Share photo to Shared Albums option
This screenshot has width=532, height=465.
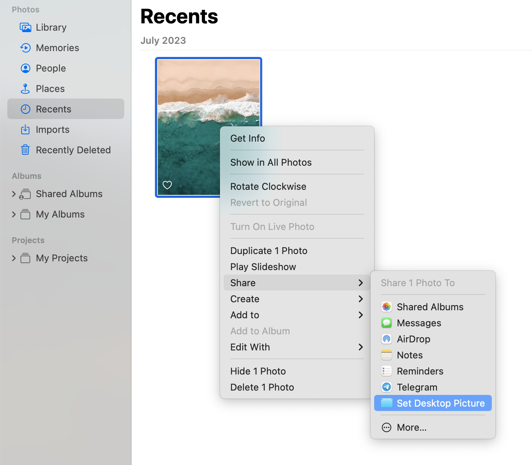click(x=433, y=307)
